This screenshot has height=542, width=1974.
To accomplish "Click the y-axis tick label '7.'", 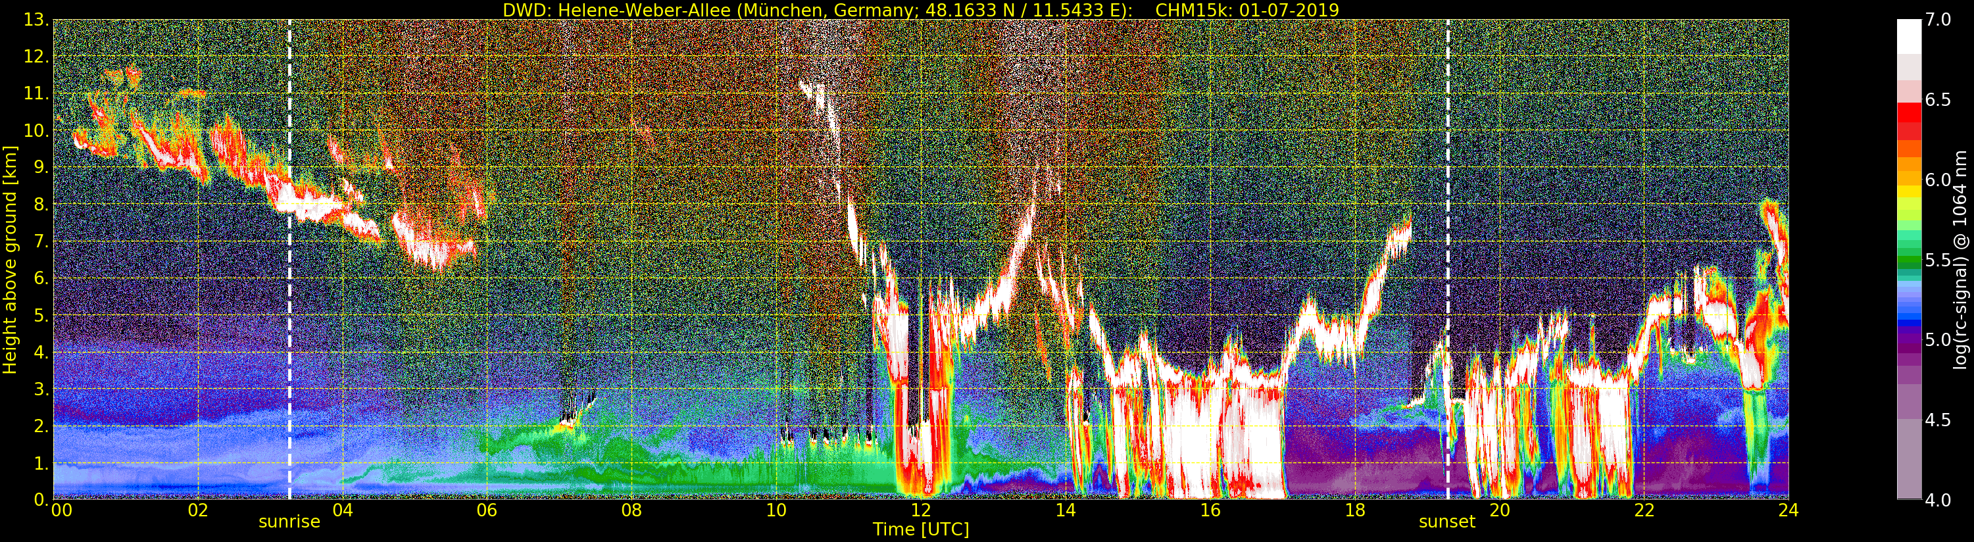I will click(41, 241).
